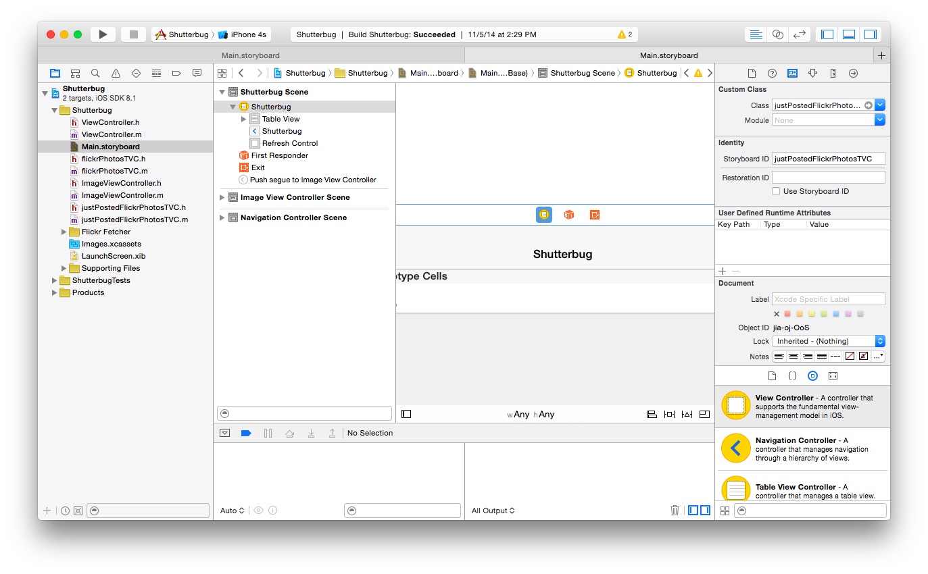
Task: Open the Pin constraints menu
Action: click(669, 414)
